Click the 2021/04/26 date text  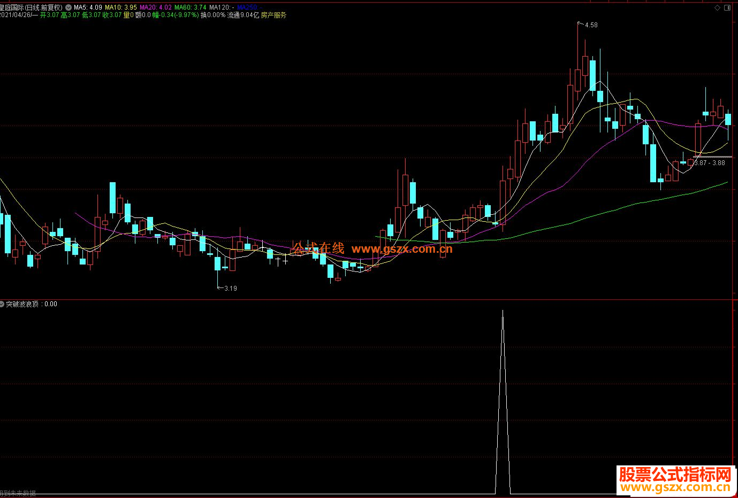pos(16,15)
